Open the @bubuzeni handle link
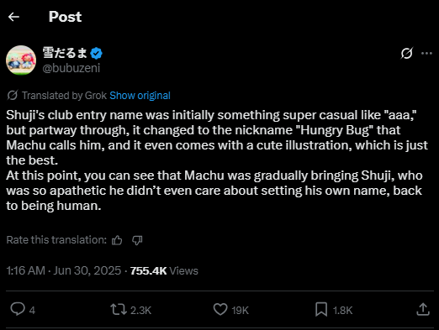The height and width of the screenshot is (330, 439). click(71, 68)
